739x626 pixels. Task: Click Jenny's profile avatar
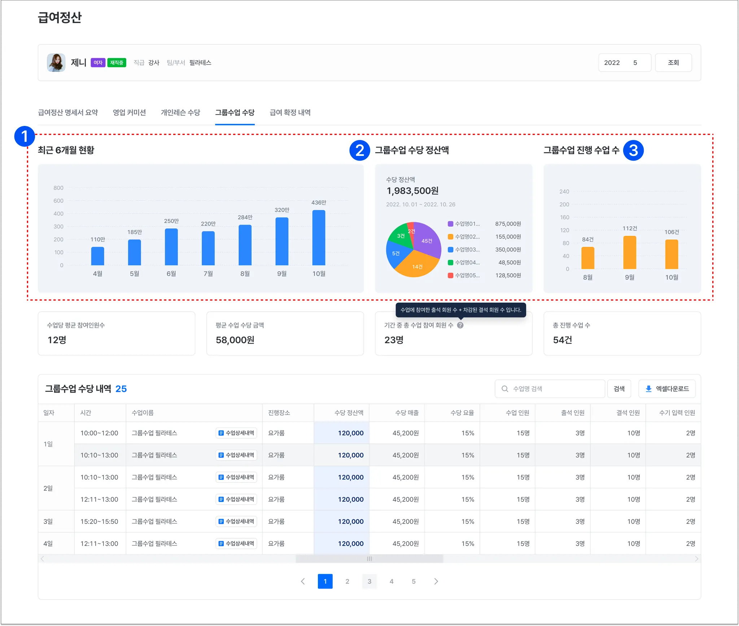coord(56,62)
